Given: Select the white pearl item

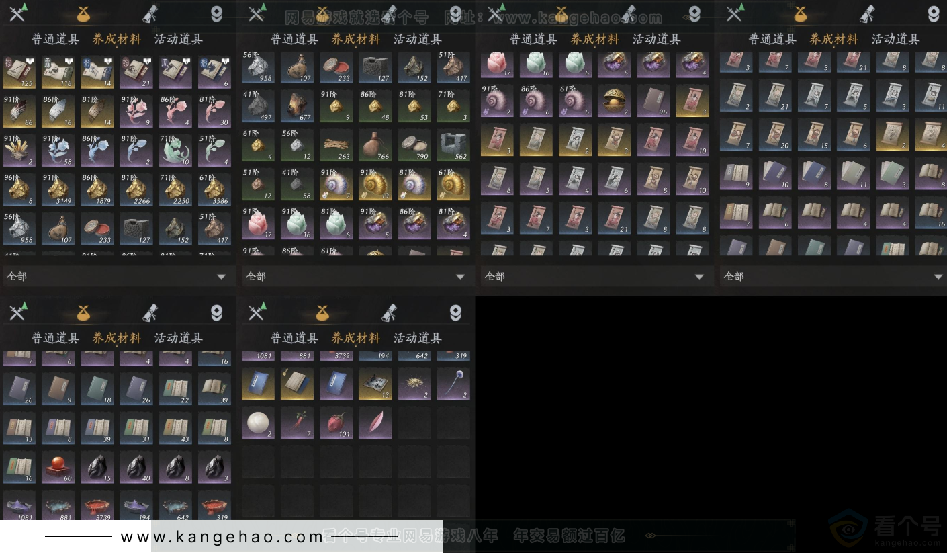Looking at the screenshot, I should coord(258,423).
